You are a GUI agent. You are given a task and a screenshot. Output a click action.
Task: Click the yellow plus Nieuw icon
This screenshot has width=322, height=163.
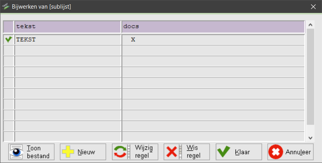pyautogui.click(x=68, y=152)
